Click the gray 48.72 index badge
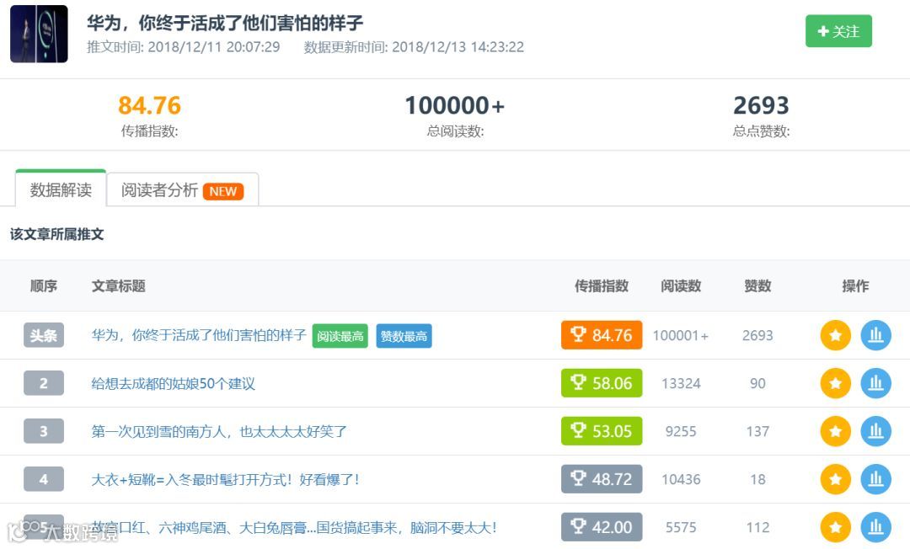Viewport: 910px width, 549px height. point(602,479)
